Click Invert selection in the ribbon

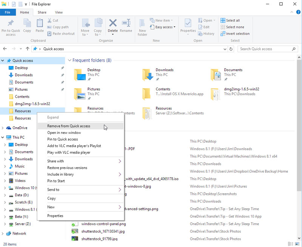tap(235, 34)
